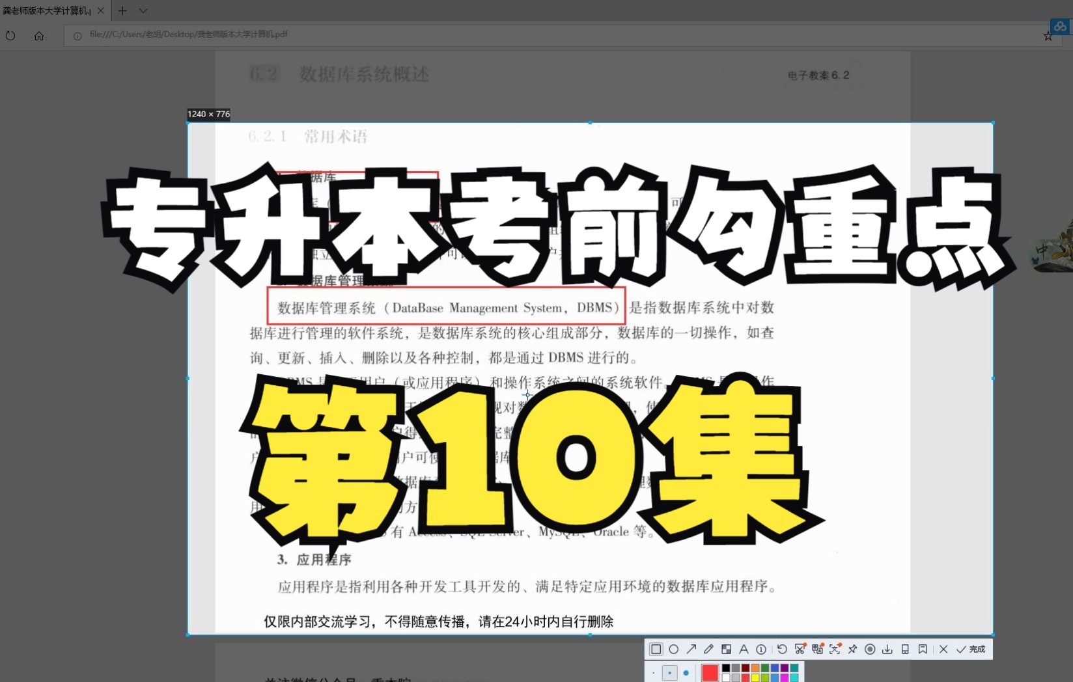Pick the yellow color swatch
This screenshot has height=682, width=1073.
pyautogui.click(x=755, y=677)
